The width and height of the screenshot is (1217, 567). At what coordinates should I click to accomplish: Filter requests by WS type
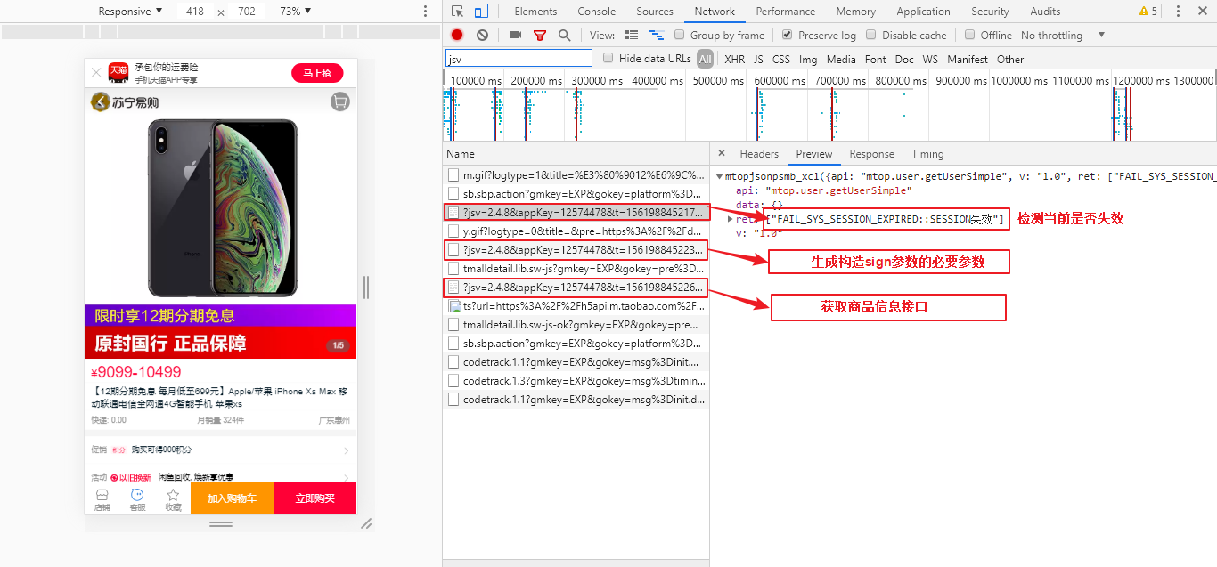(x=930, y=60)
